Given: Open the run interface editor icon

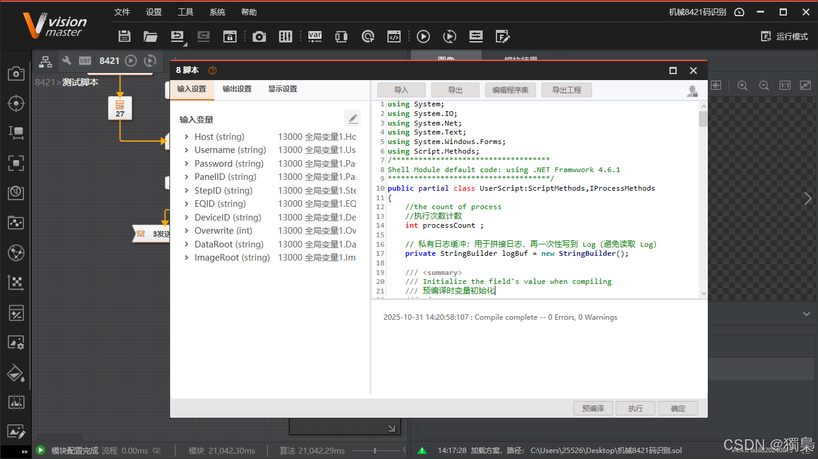Looking at the screenshot, I should click(x=502, y=36).
